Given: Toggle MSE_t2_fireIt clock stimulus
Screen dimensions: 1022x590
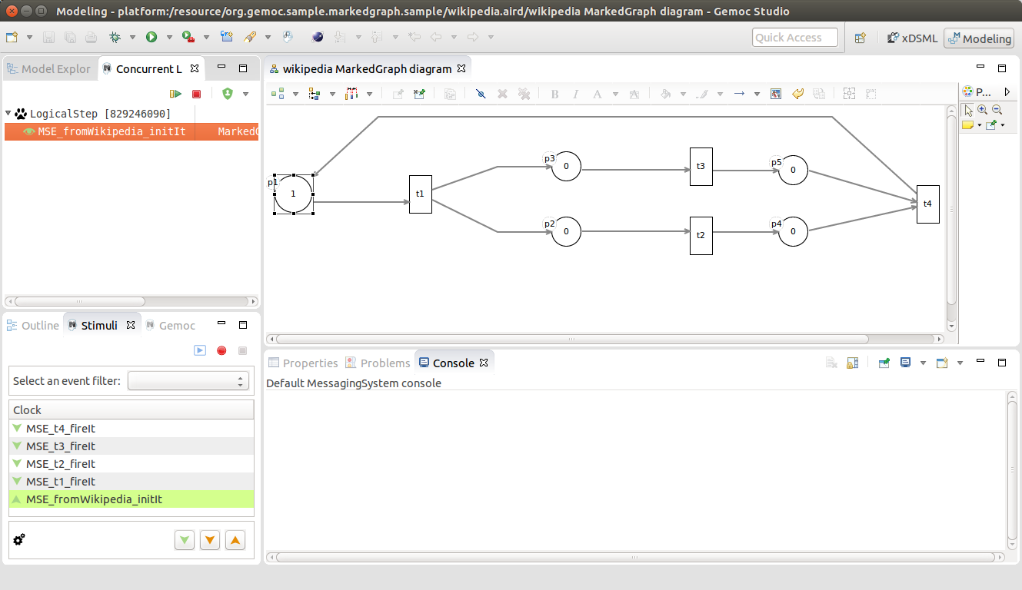Looking at the screenshot, I should (131, 464).
